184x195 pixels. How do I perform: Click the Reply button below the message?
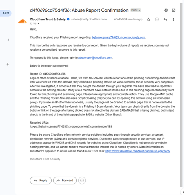[41, 180]
